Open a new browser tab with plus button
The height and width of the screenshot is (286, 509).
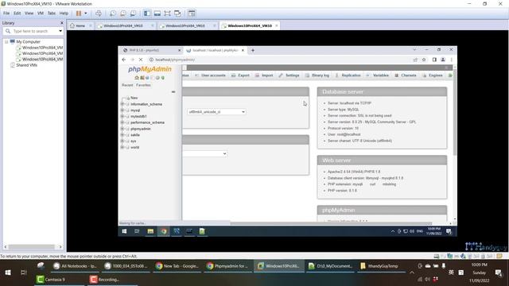[x=253, y=50]
